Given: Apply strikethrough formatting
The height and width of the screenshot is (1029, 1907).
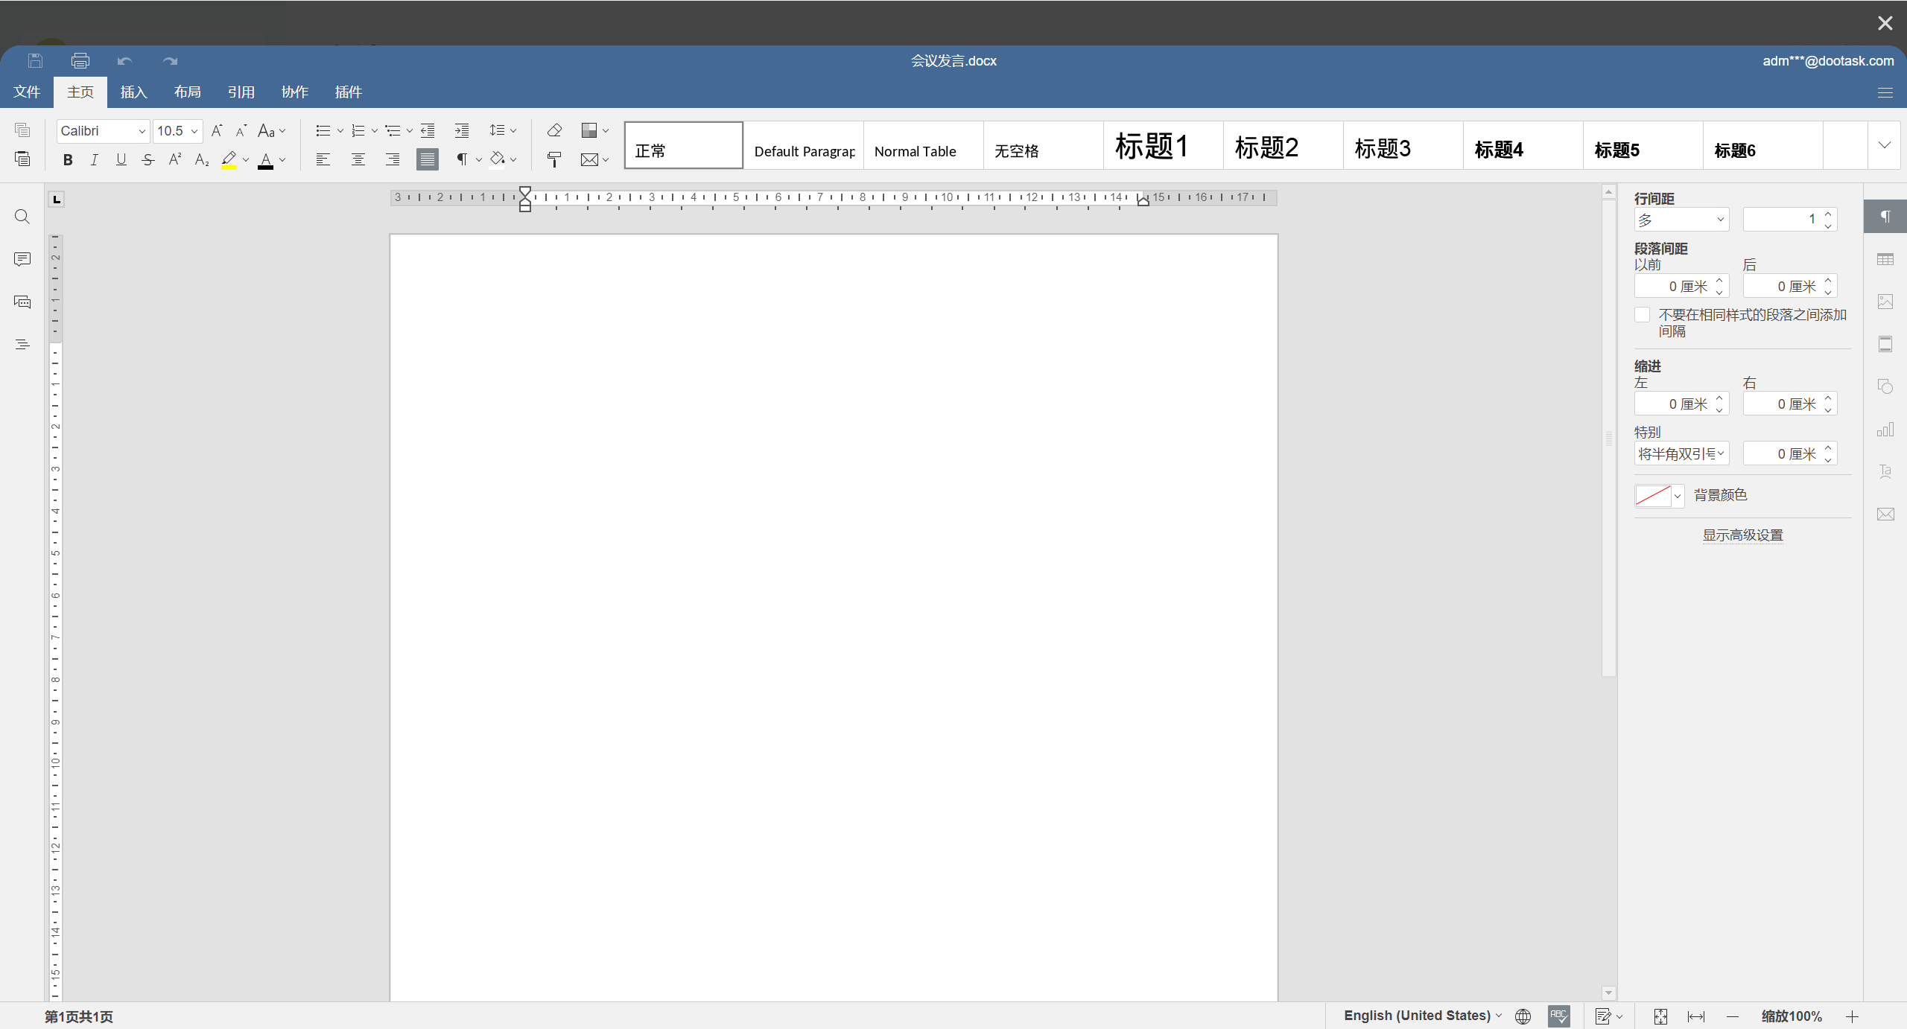Looking at the screenshot, I should pyautogui.click(x=148, y=160).
